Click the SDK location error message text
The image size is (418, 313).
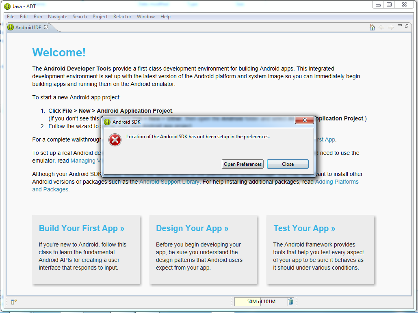(x=198, y=137)
